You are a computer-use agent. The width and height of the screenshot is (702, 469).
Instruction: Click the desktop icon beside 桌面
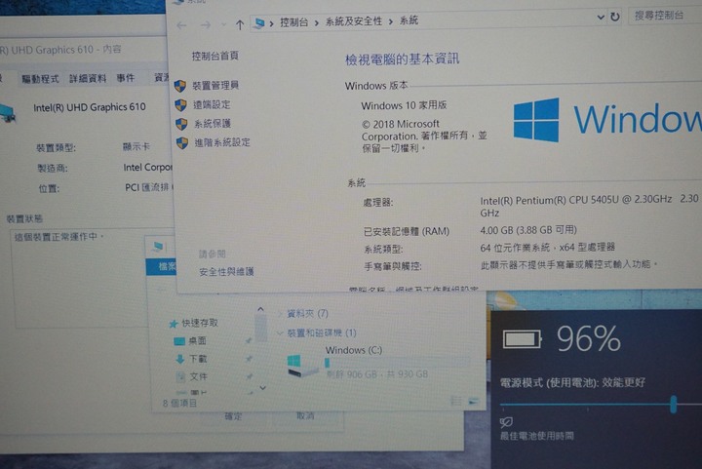point(179,341)
